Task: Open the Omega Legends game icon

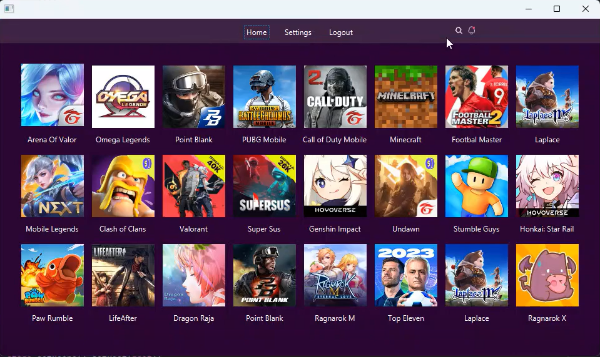Action: click(123, 97)
